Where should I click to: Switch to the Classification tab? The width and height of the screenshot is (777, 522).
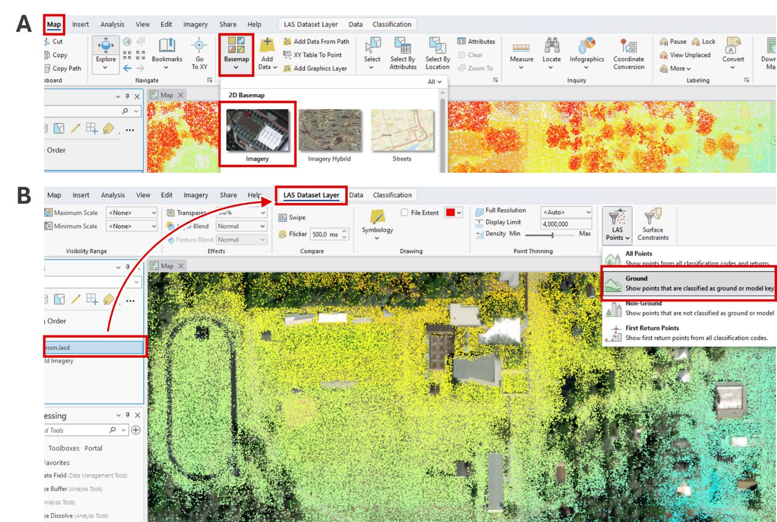[392, 195]
